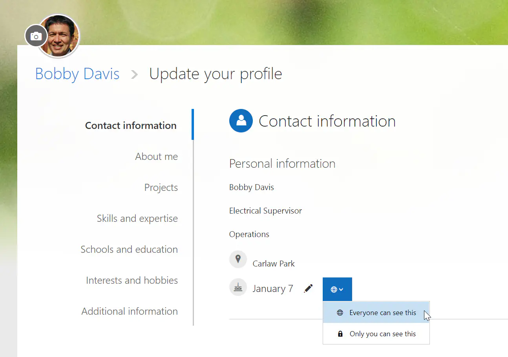Open the Contact information section tab
508x357 pixels.
131,125
